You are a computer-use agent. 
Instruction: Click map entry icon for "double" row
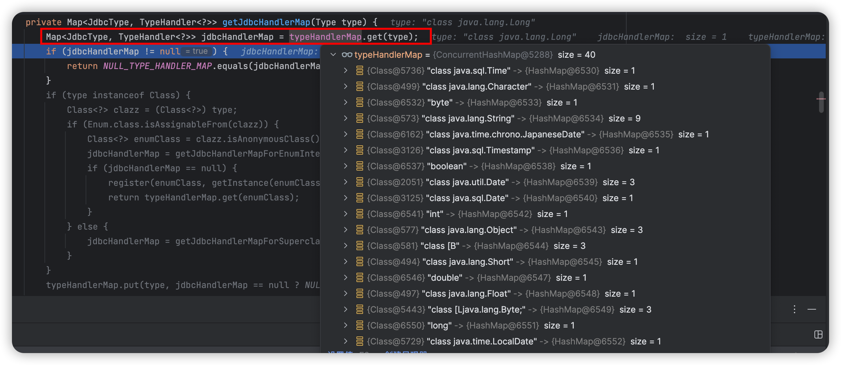[x=359, y=278]
